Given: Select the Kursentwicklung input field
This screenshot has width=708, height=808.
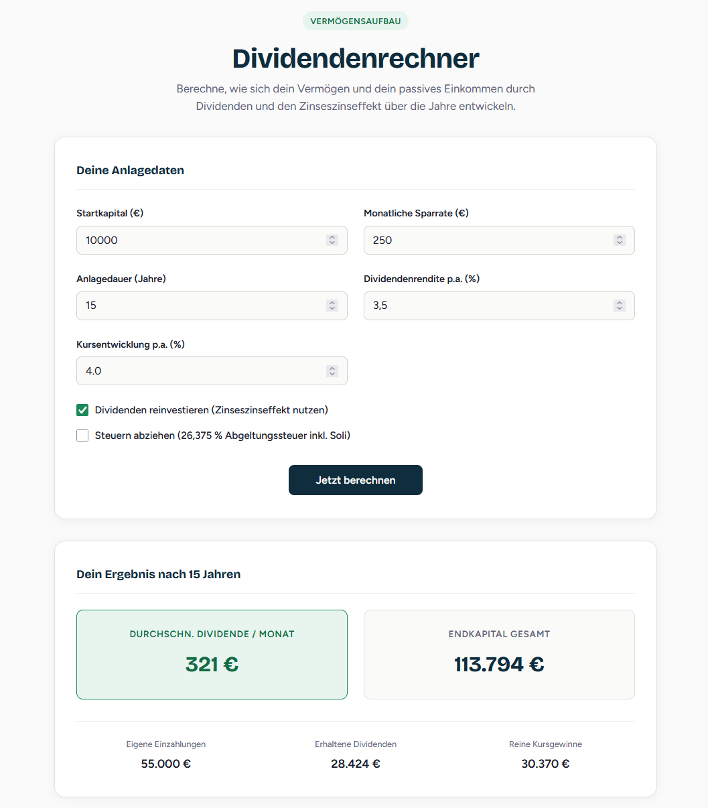Looking at the screenshot, I should pos(201,371).
